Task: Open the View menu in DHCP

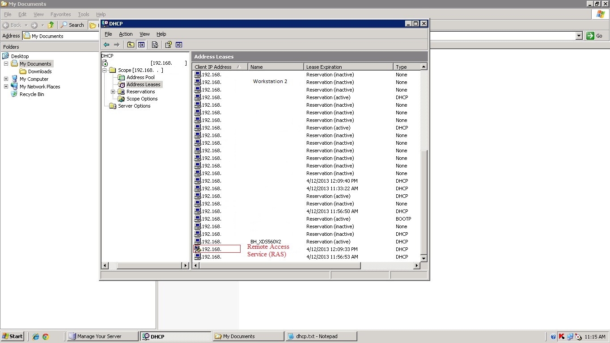Action: (x=144, y=34)
